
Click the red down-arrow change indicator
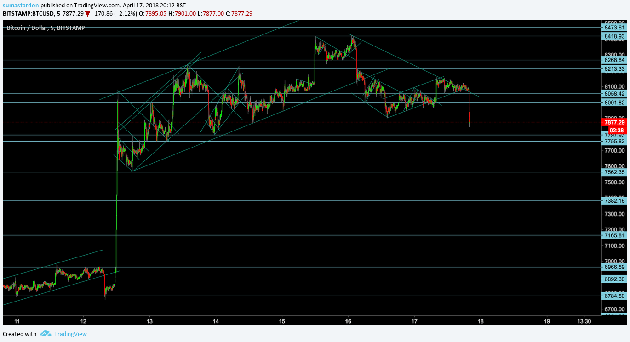tap(87, 14)
